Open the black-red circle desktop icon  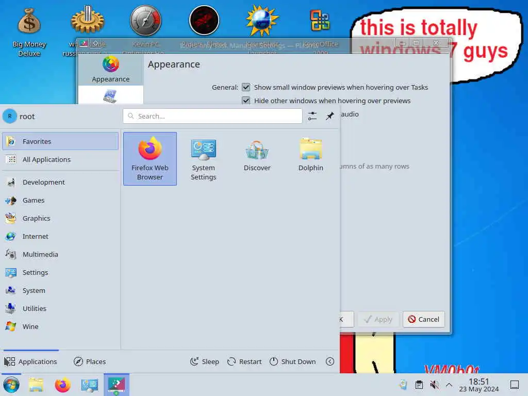(204, 20)
